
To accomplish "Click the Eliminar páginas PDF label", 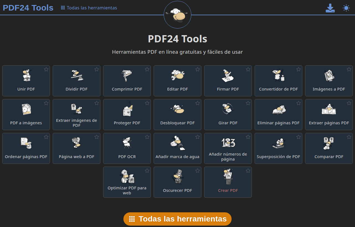I will [x=278, y=123].
